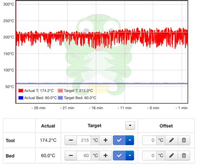Click the Bed target temperature input field
Screen dimensions: 197x164
click(x=84, y=155)
